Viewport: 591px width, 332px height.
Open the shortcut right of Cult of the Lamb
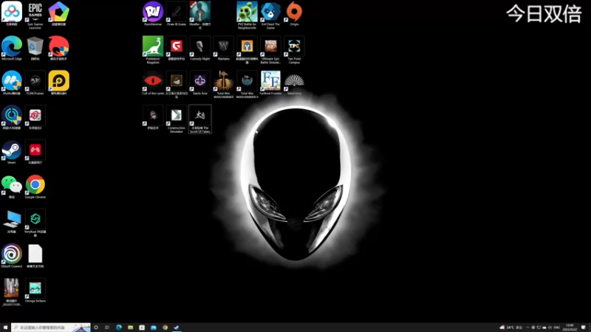[176, 84]
